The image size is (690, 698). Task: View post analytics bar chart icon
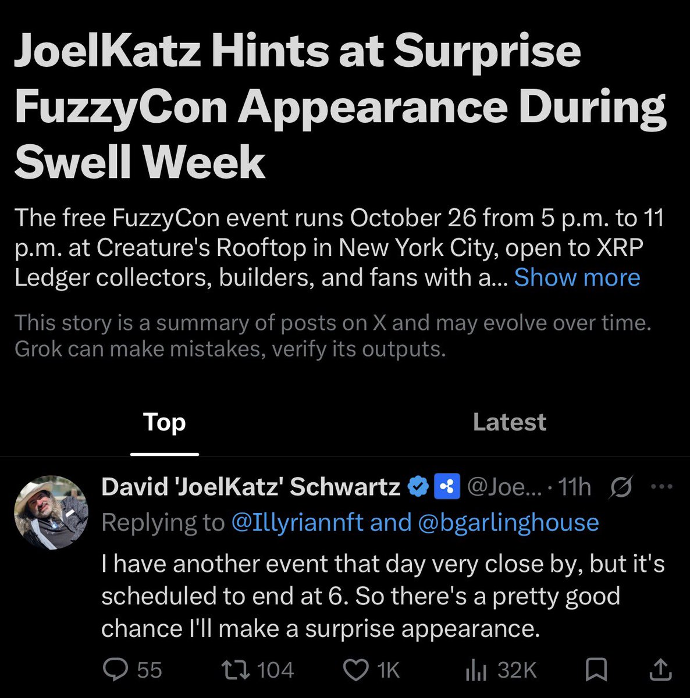pyautogui.click(x=476, y=670)
